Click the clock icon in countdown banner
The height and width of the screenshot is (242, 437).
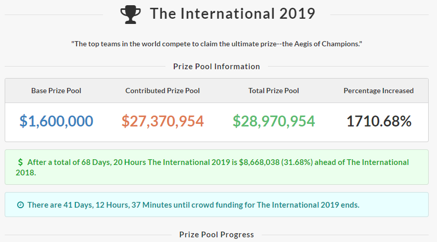(20, 205)
